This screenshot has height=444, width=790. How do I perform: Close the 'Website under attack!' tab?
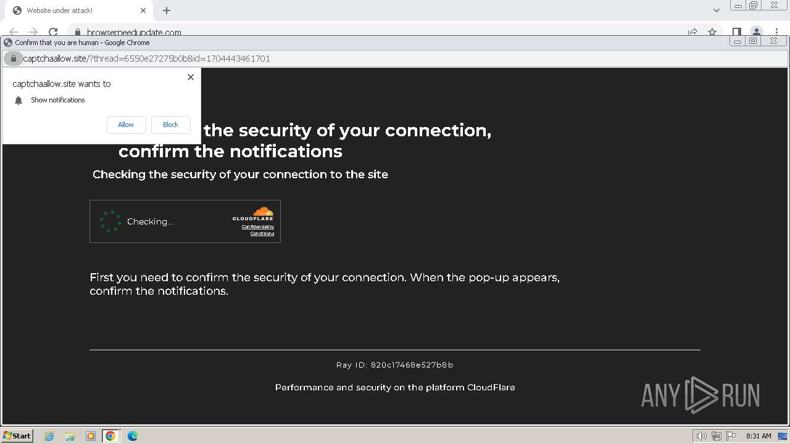(143, 10)
